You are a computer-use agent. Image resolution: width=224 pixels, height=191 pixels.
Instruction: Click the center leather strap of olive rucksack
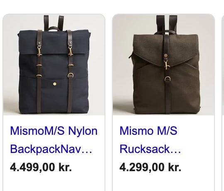pos(167,74)
